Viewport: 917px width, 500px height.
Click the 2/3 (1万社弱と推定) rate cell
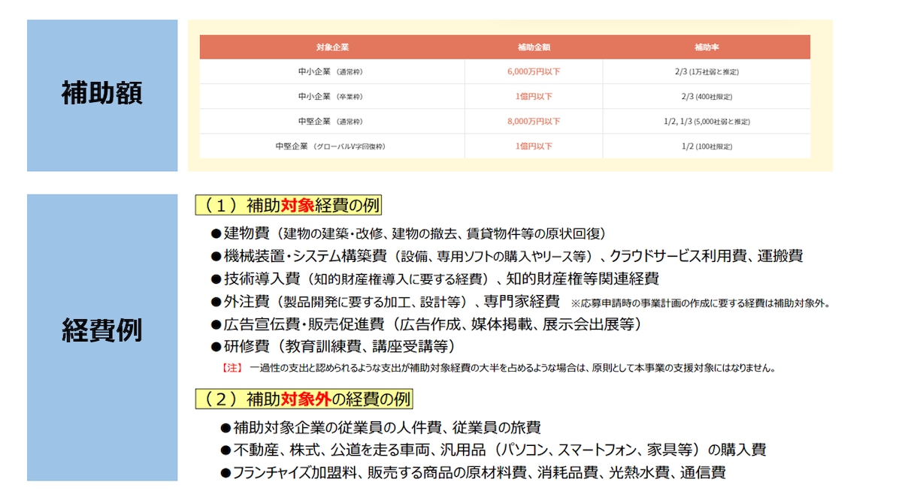click(x=707, y=72)
